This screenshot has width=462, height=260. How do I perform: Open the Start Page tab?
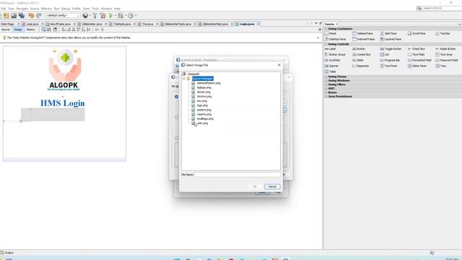point(8,24)
